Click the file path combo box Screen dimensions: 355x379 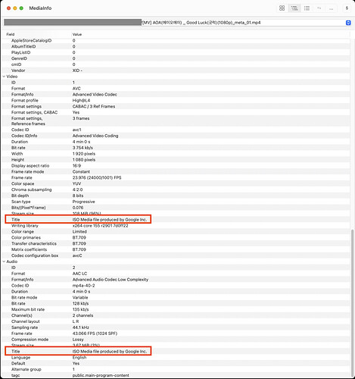tap(177, 23)
